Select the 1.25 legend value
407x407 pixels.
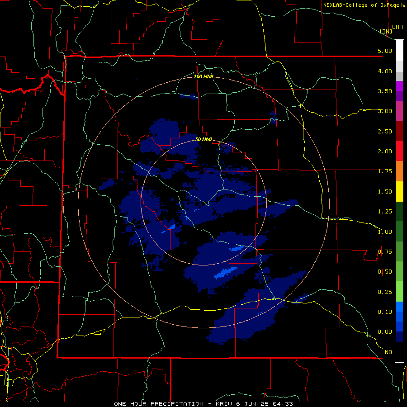pyautogui.click(x=385, y=212)
